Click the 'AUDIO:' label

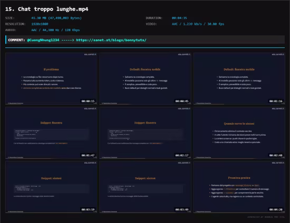coord(11,30)
